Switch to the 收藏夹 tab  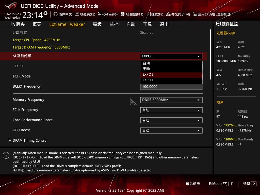click(x=18, y=24)
